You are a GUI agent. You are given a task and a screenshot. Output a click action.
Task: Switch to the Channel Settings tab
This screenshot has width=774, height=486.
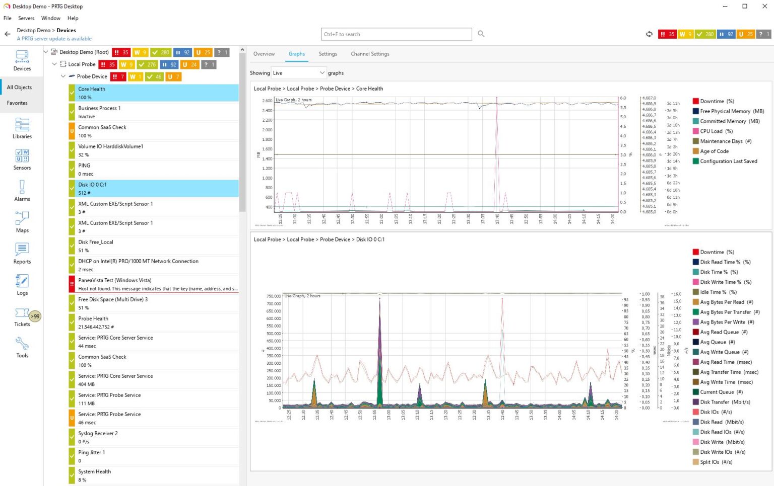coord(370,54)
